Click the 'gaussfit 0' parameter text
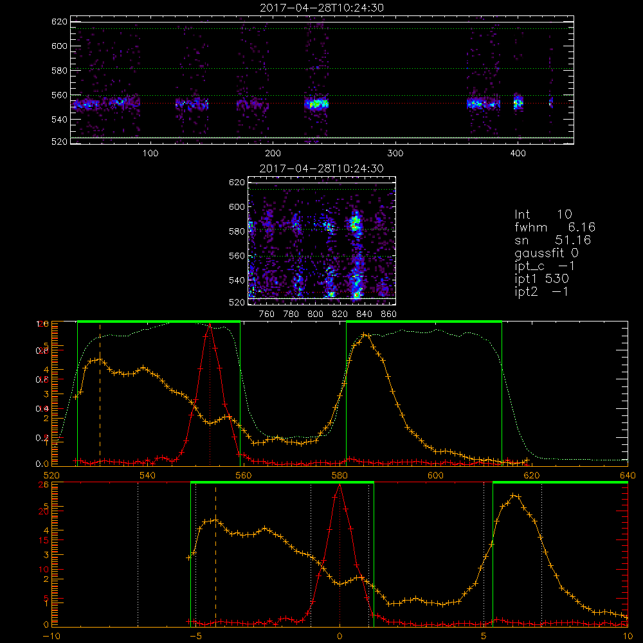Screen dimensions: 643x643 [547, 253]
